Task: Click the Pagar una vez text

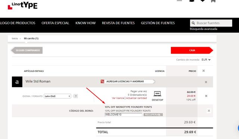Action: [x=139, y=91]
